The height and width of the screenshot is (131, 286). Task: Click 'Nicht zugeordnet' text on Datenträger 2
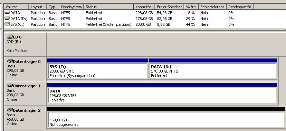[64, 124]
